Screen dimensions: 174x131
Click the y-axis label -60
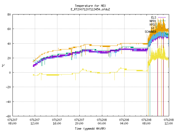pyautogui.click(x=8, y=116)
